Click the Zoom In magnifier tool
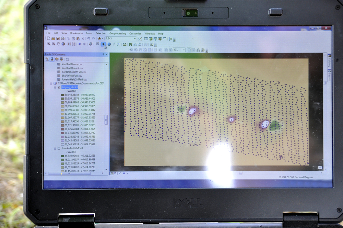 pyautogui.click(x=49, y=44)
